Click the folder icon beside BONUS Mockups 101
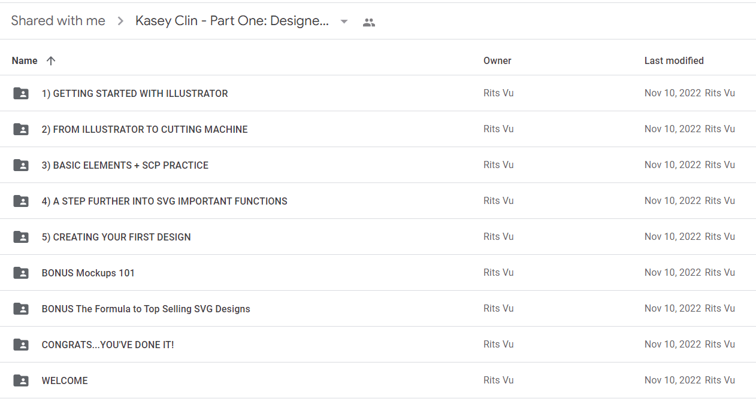Viewport: 756px width, 402px height. (21, 273)
